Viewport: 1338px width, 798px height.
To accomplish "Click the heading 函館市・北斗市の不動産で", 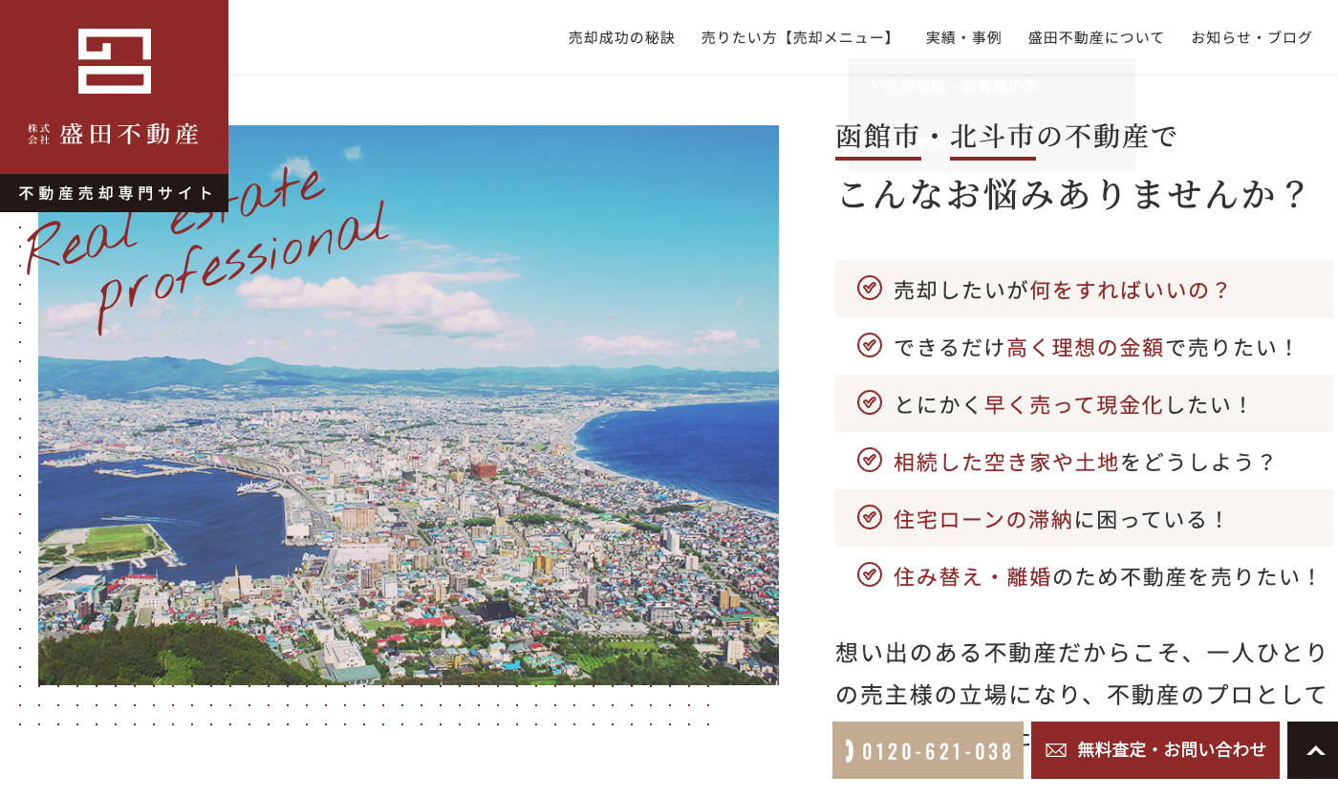I will tap(1006, 137).
